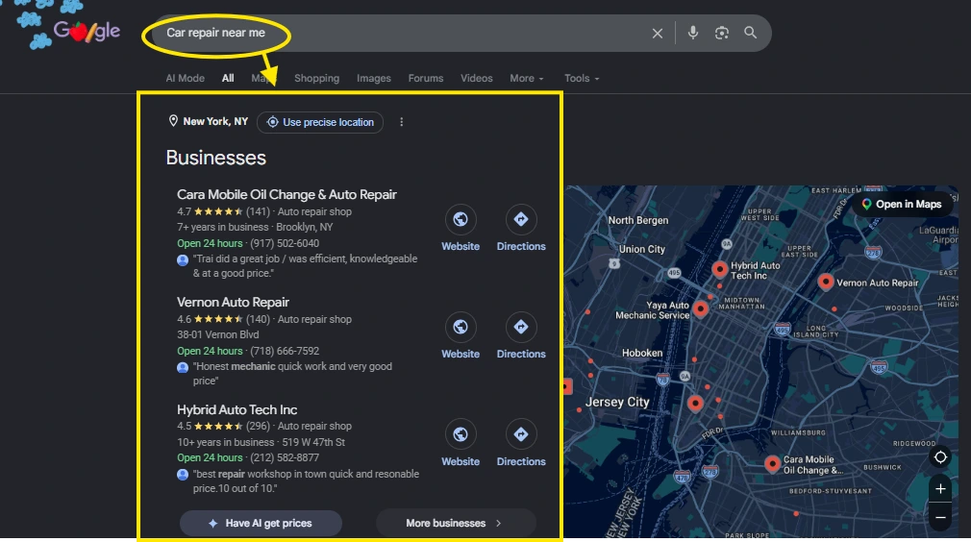Click the Hybrid Auto Tech Inc map pin
Image resolution: width=971 pixels, height=542 pixels.
(x=719, y=269)
